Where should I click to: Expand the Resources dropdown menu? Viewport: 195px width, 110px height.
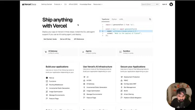98,4
